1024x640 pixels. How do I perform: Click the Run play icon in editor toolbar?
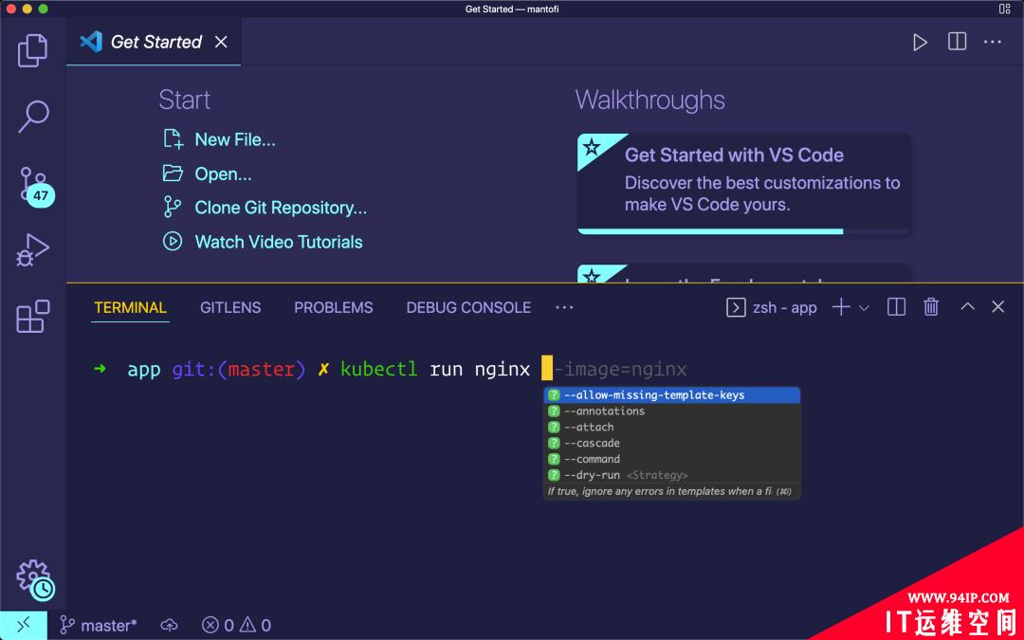(920, 43)
